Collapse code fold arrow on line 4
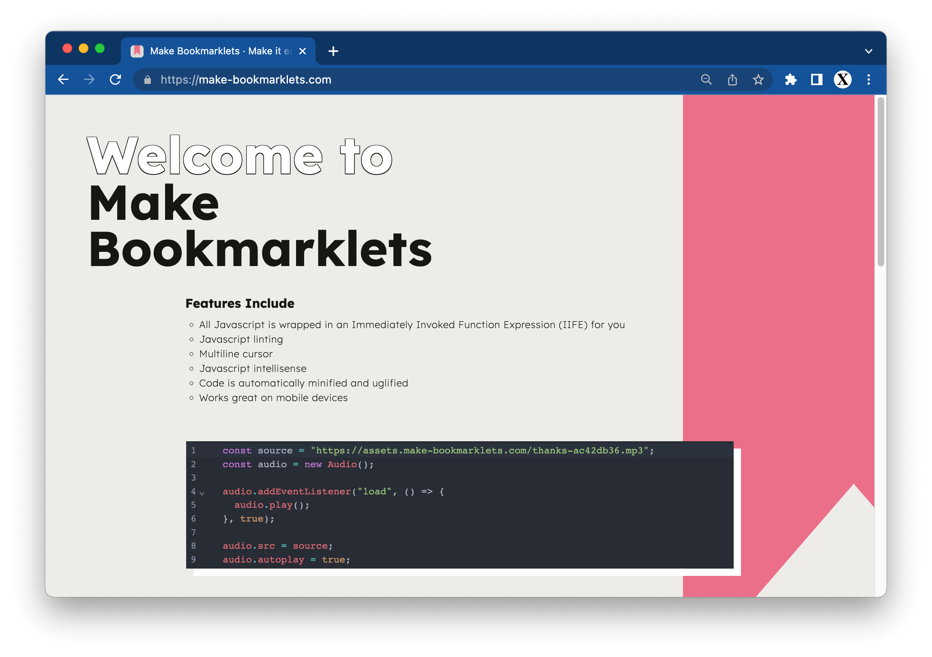 tap(202, 493)
